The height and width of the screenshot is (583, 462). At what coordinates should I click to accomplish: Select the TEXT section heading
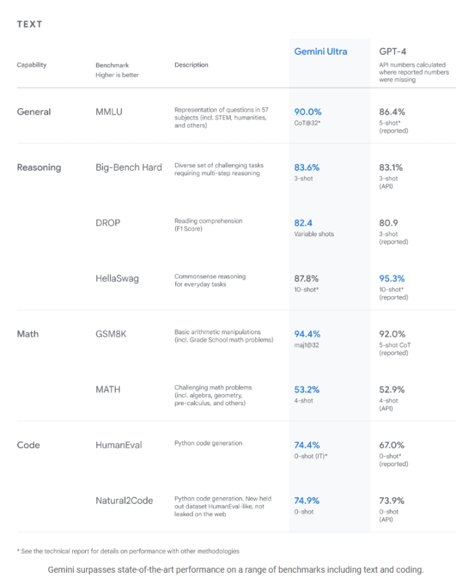tap(30, 24)
